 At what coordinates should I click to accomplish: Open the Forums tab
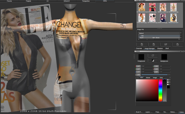[9, 1]
